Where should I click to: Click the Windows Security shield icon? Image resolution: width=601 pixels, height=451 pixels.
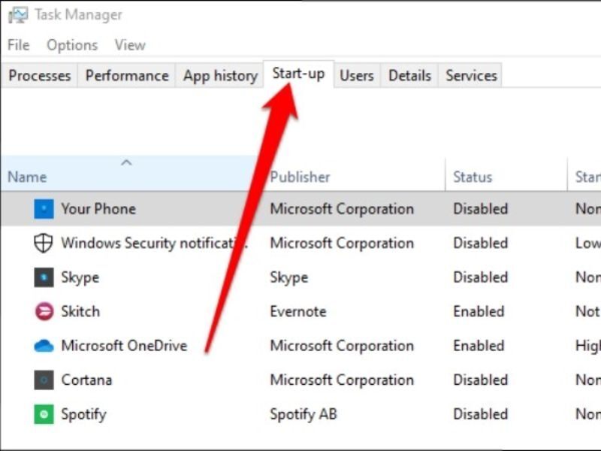pyautogui.click(x=43, y=243)
